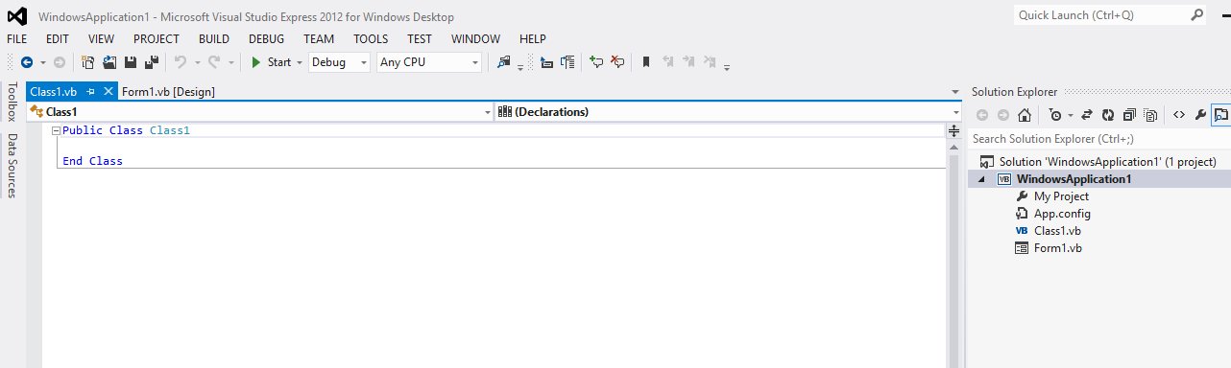Click the New Project toolbar icon
The width and height of the screenshot is (1231, 368).
coord(88,62)
